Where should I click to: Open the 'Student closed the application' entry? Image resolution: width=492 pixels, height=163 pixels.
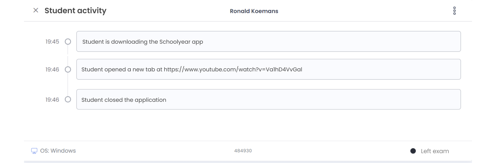click(x=268, y=99)
